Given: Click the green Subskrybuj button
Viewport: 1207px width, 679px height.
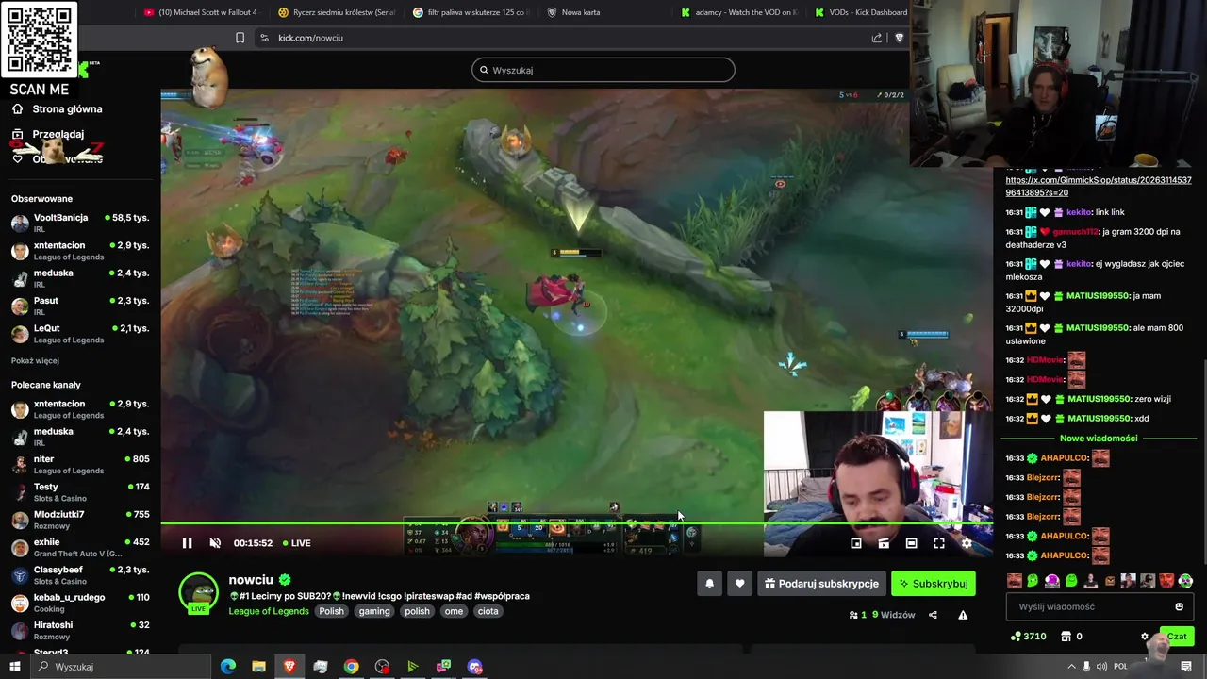Looking at the screenshot, I should [934, 584].
